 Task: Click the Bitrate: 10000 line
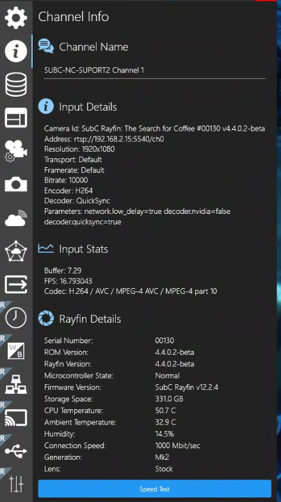pos(66,181)
